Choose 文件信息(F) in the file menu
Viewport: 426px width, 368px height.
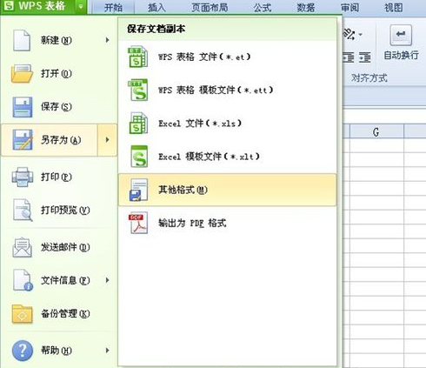point(59,280)
